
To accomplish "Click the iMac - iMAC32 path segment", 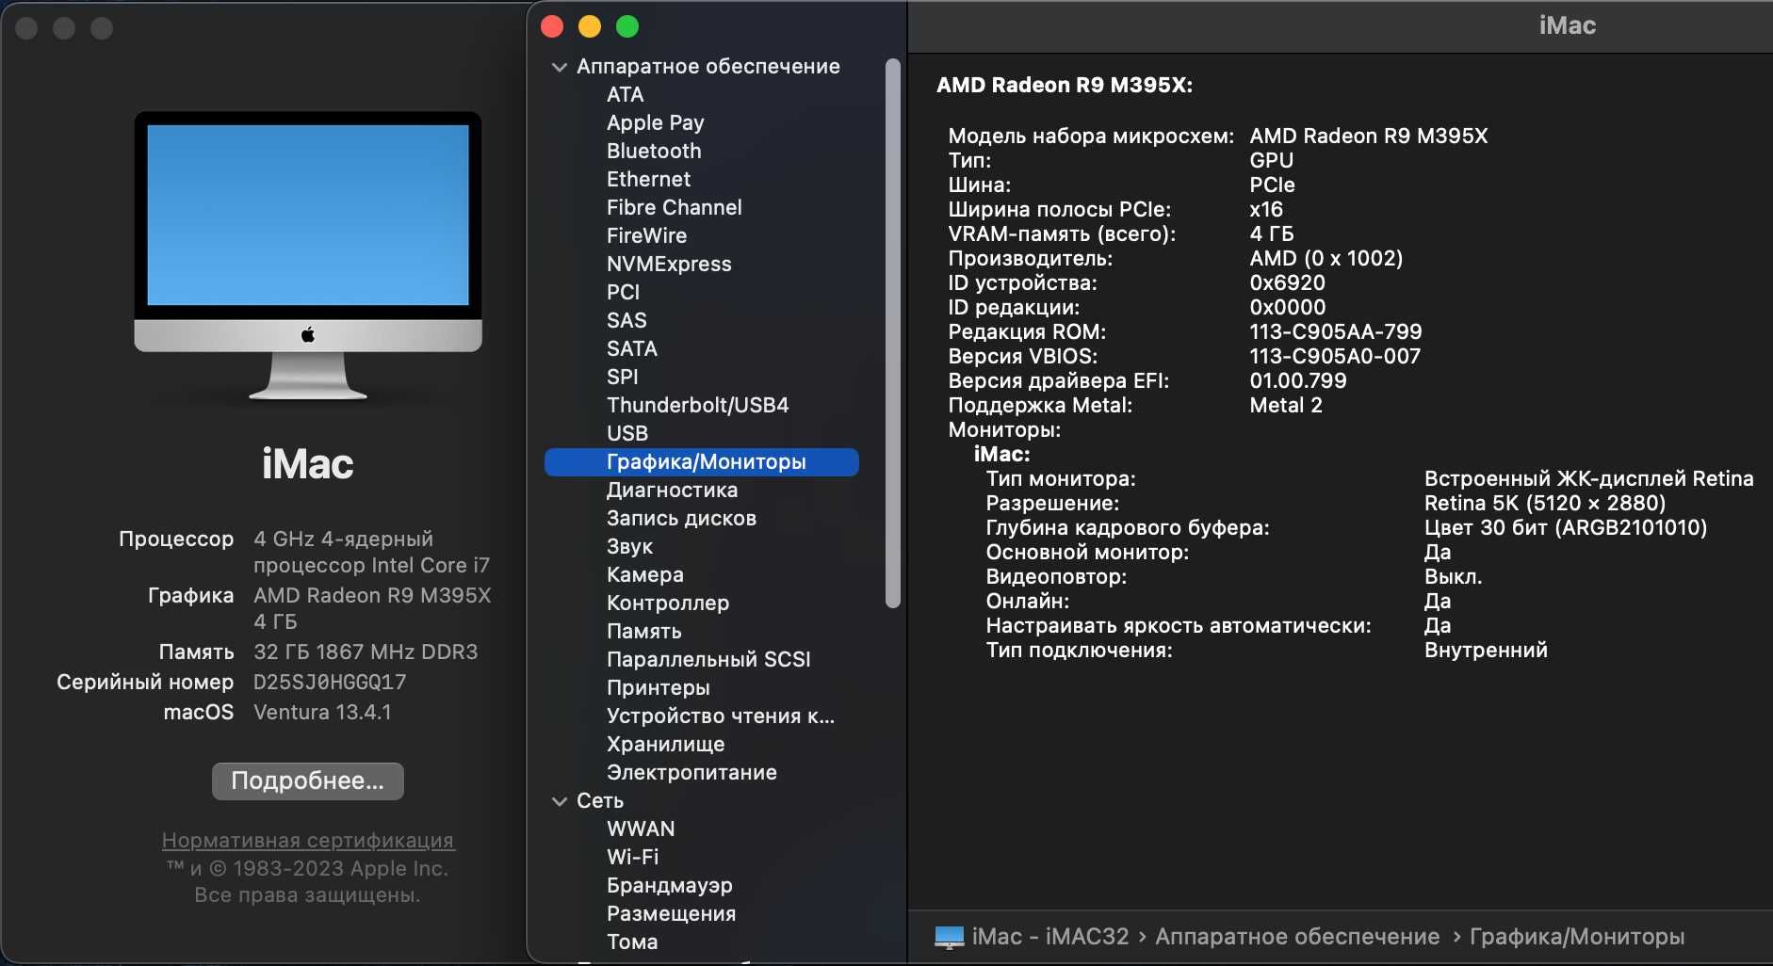I will tap(1049, 937).
